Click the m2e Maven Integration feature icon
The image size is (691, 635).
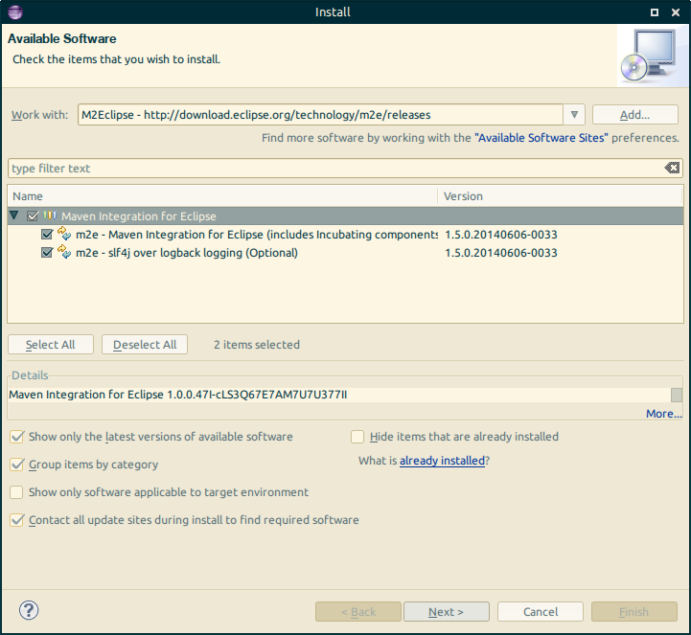[x=64, y=234]
